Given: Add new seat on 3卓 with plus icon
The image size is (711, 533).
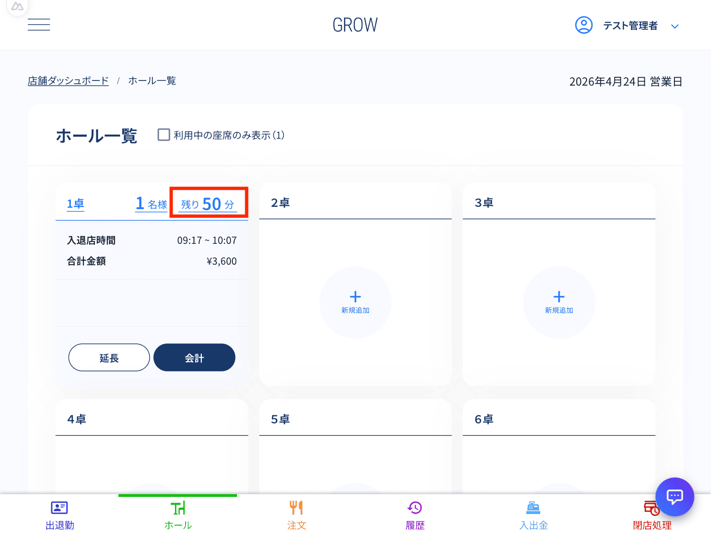Looking at the screenshot, I should 559,303.
